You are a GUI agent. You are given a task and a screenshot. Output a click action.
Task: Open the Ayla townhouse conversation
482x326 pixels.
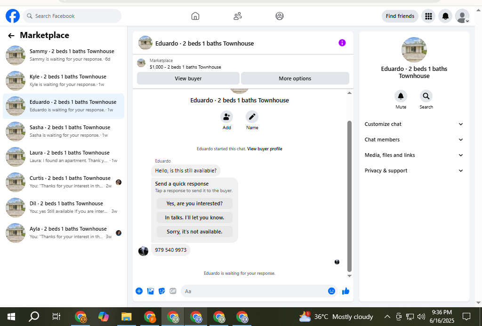(64, 233)
